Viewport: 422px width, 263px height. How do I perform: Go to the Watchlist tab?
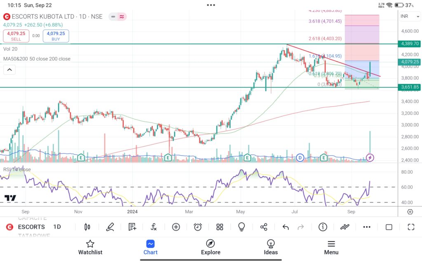point(90,247)
